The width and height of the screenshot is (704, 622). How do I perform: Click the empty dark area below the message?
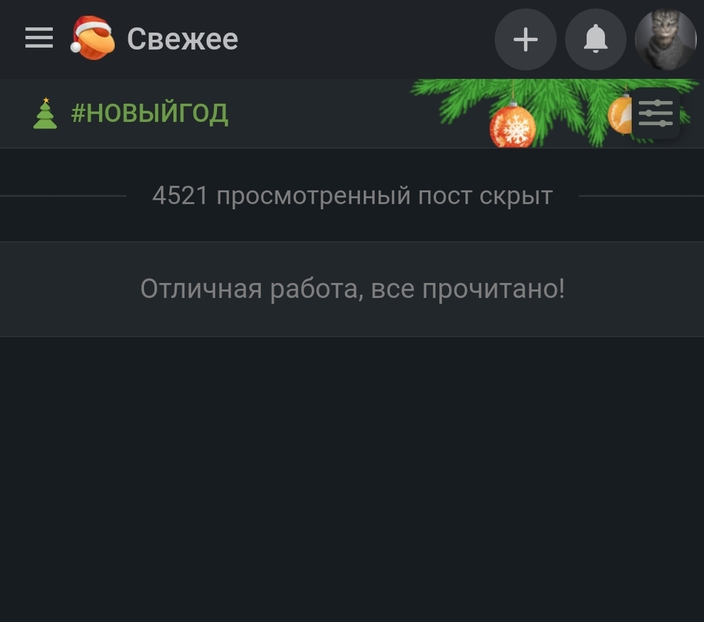352,479
